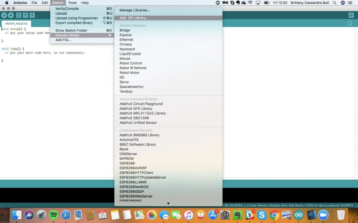Choose Show Sketch Folder
The image size is (358, 223).
[82, 30]
